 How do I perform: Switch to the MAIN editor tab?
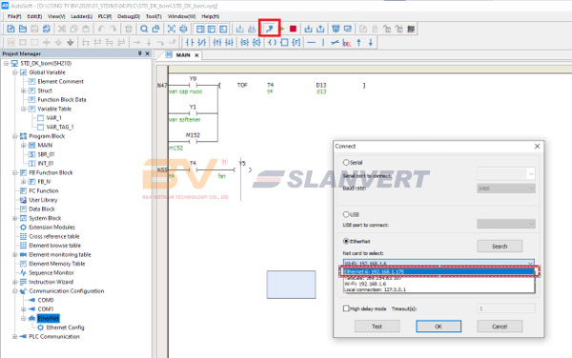click(x=183, y=55)
